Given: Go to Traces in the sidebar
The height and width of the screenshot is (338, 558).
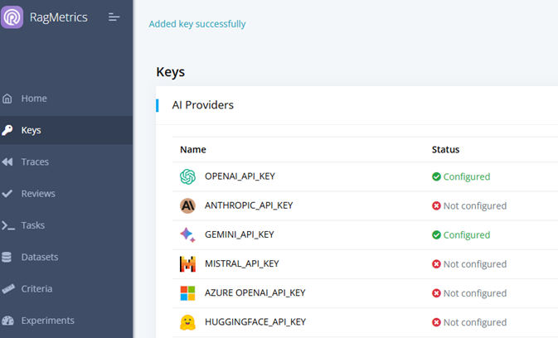Looking at the screenshot, I should coord(35,162).
